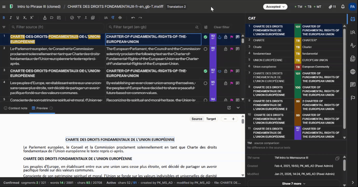358x187 pixels.
Task: Select CAT result 9 with 99 match
Action: click(x=294, y=105)
